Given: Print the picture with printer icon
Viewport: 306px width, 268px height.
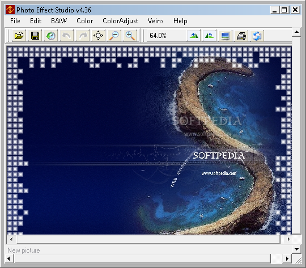Looking at the screenshot, I should tap(241, 36).
